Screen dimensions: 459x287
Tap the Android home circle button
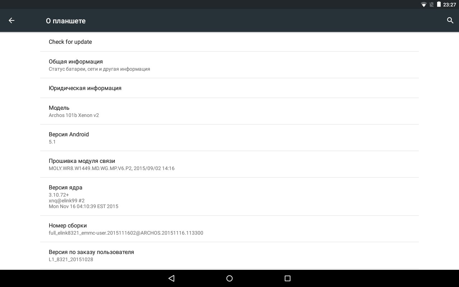[x=229, y=278]
